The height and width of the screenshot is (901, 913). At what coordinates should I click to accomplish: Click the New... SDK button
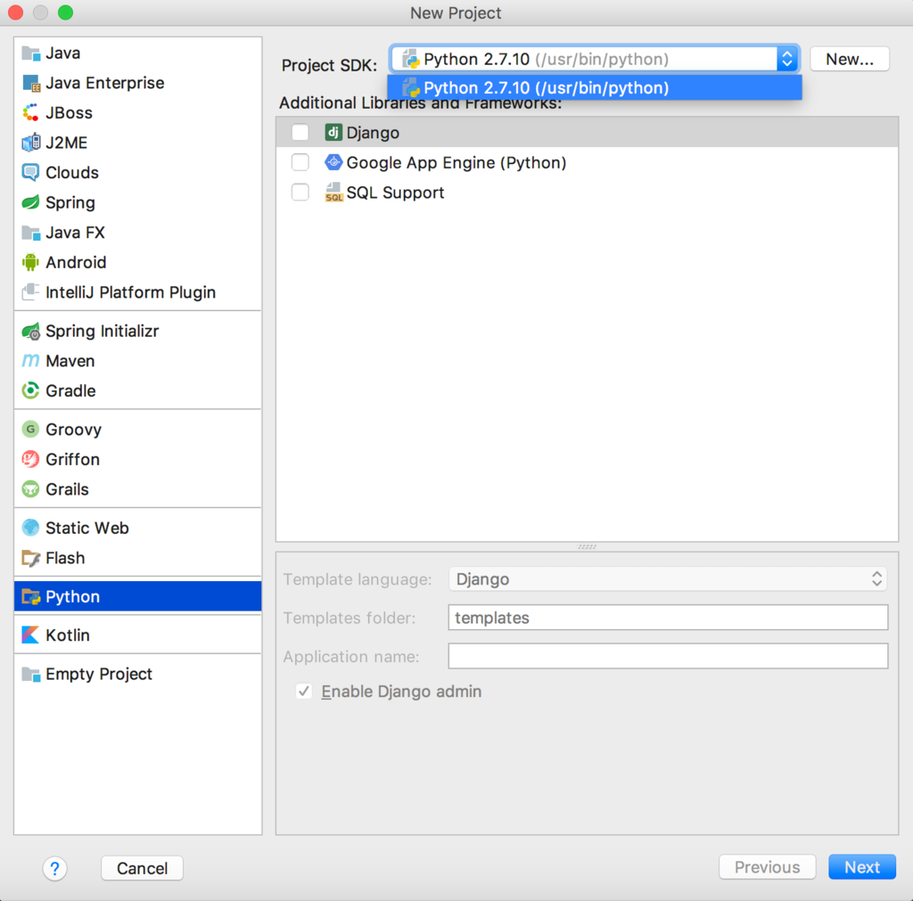click(x=850, y=59)
